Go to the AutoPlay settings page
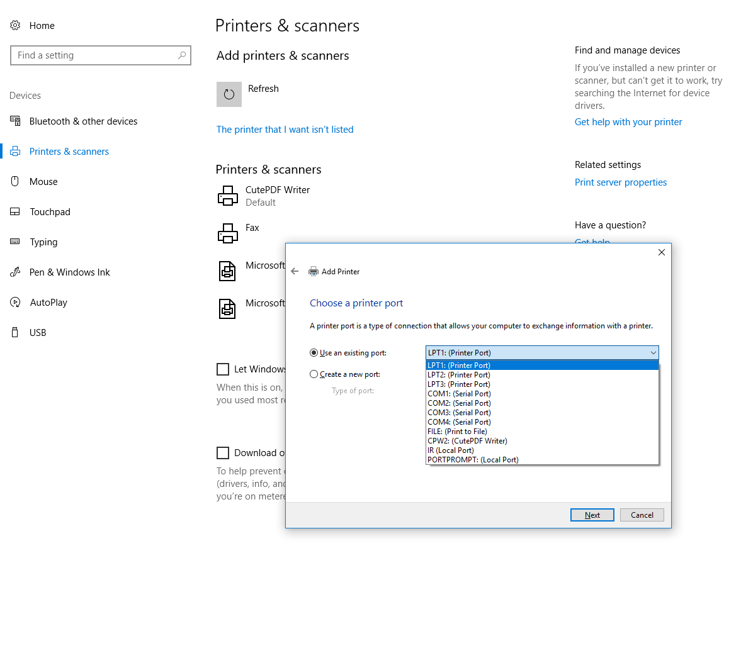This screenshot has height=653, width=741. click(x=48, y=302)
